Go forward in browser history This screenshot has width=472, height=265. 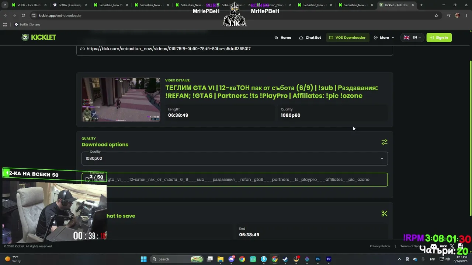click(x=14, y=15)
